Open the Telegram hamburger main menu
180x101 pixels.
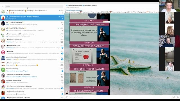click(3, 6)
